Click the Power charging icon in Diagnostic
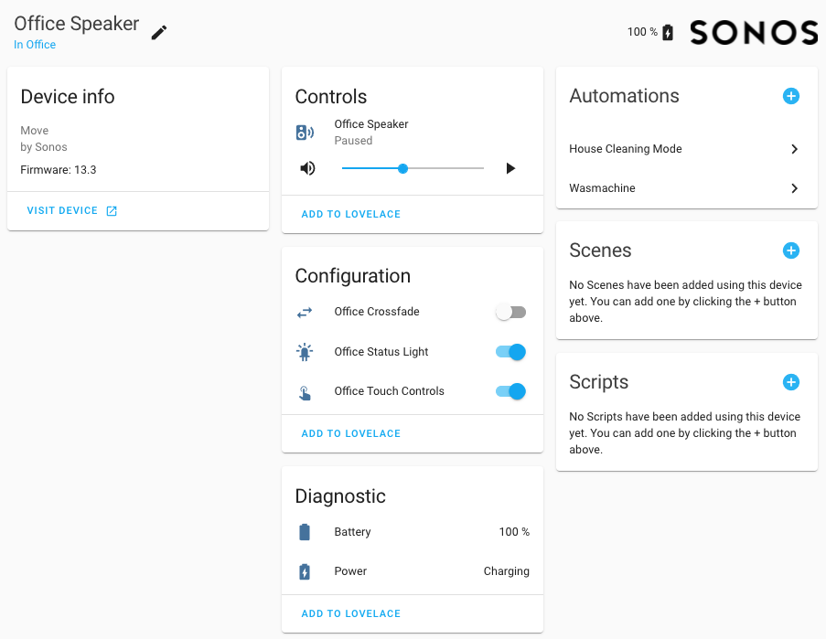The height and width of the screenshot is (639, 826). (305, 571)
